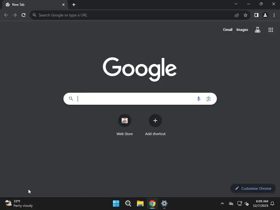Search by image with Google Lens icon
Viewport: 280px width, 210px height.
coord(209,99)
